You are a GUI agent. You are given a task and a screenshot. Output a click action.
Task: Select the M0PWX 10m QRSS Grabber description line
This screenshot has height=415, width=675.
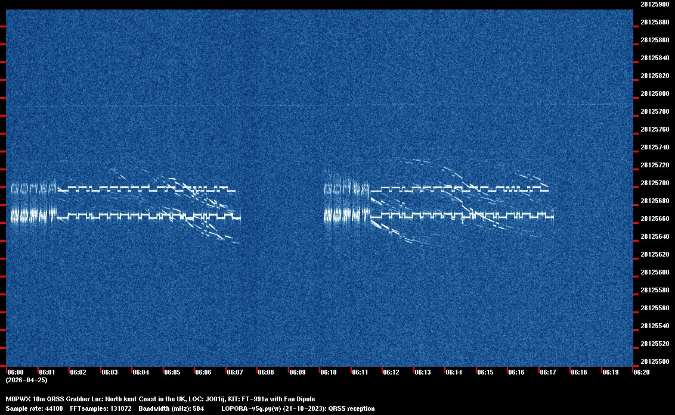coord(160,399)
